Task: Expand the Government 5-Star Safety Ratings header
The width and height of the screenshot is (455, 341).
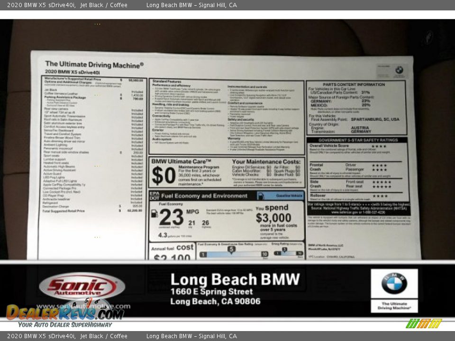Action: pyautogui.click(x=359, y=140)
